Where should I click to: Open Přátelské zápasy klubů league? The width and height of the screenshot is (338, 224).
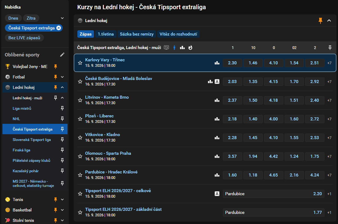pyautogui.click(x=32, y=161)
